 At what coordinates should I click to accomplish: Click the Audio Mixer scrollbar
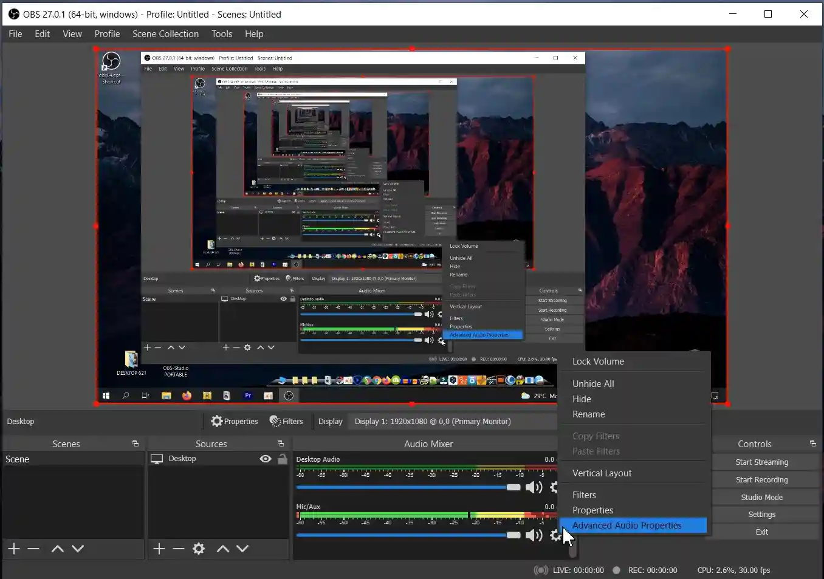572,550
